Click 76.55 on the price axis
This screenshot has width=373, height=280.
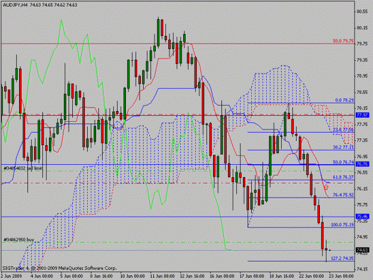coord(362,173)
